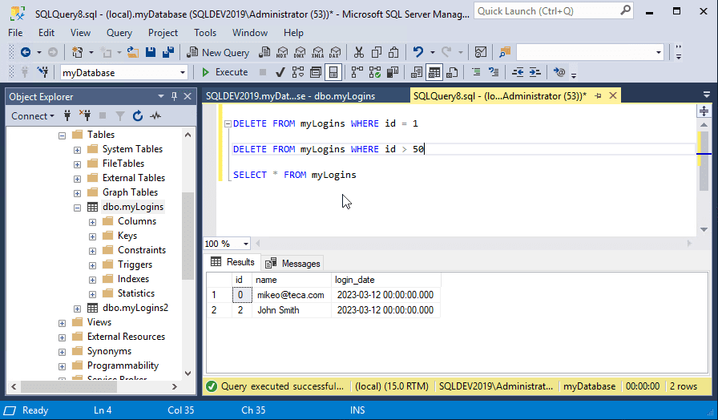718x420 pixels.
Task: Expand the Columns folder
Action: (x=92, y=222)
